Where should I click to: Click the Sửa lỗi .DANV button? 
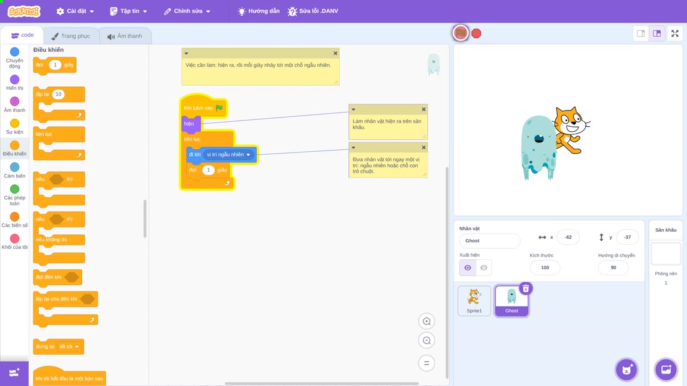click(x=313, y=11)
